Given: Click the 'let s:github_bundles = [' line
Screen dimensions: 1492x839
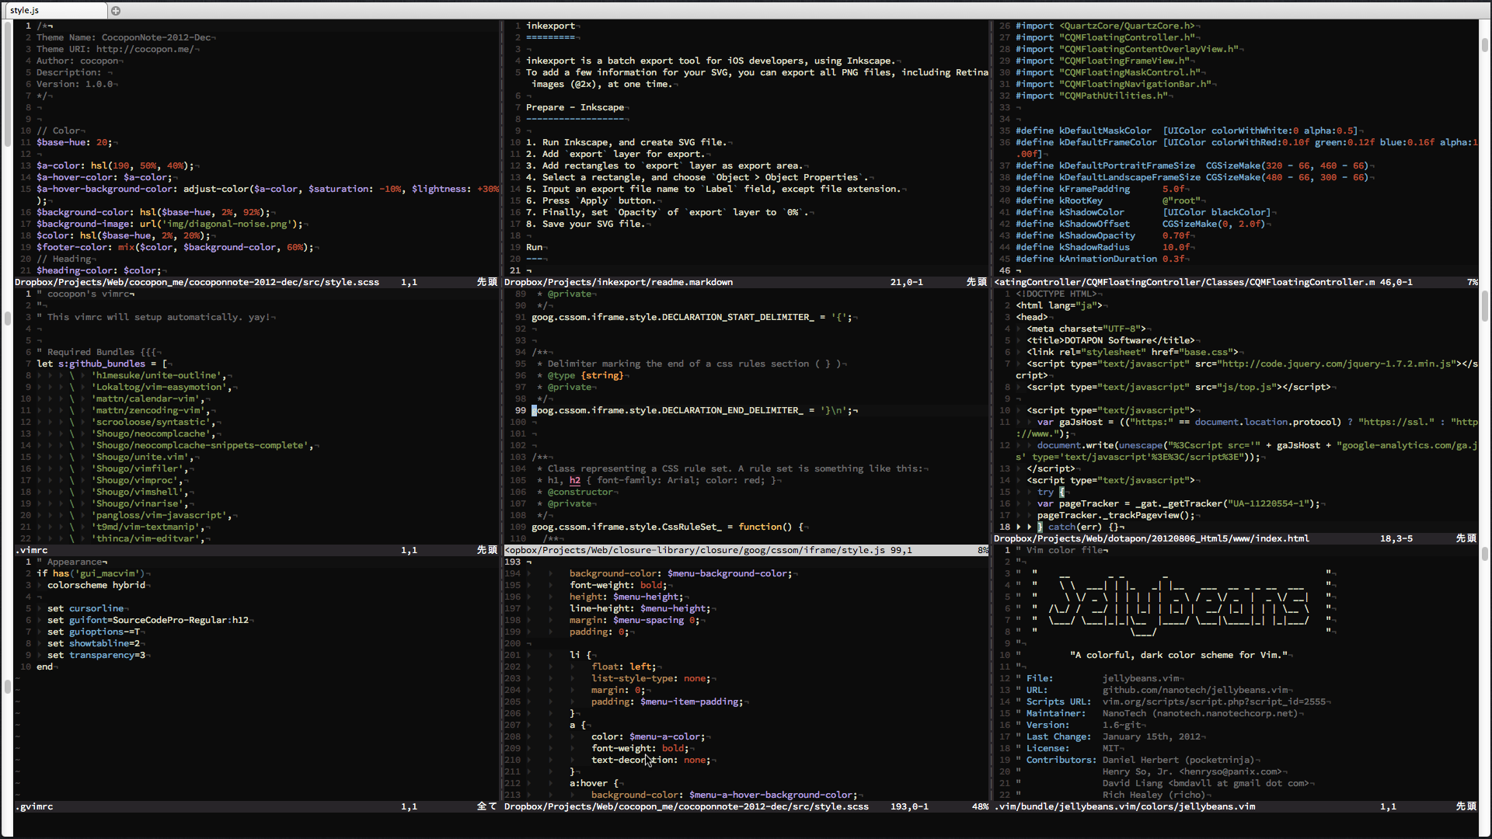Looking at the screenshot, I should [102, 364].
